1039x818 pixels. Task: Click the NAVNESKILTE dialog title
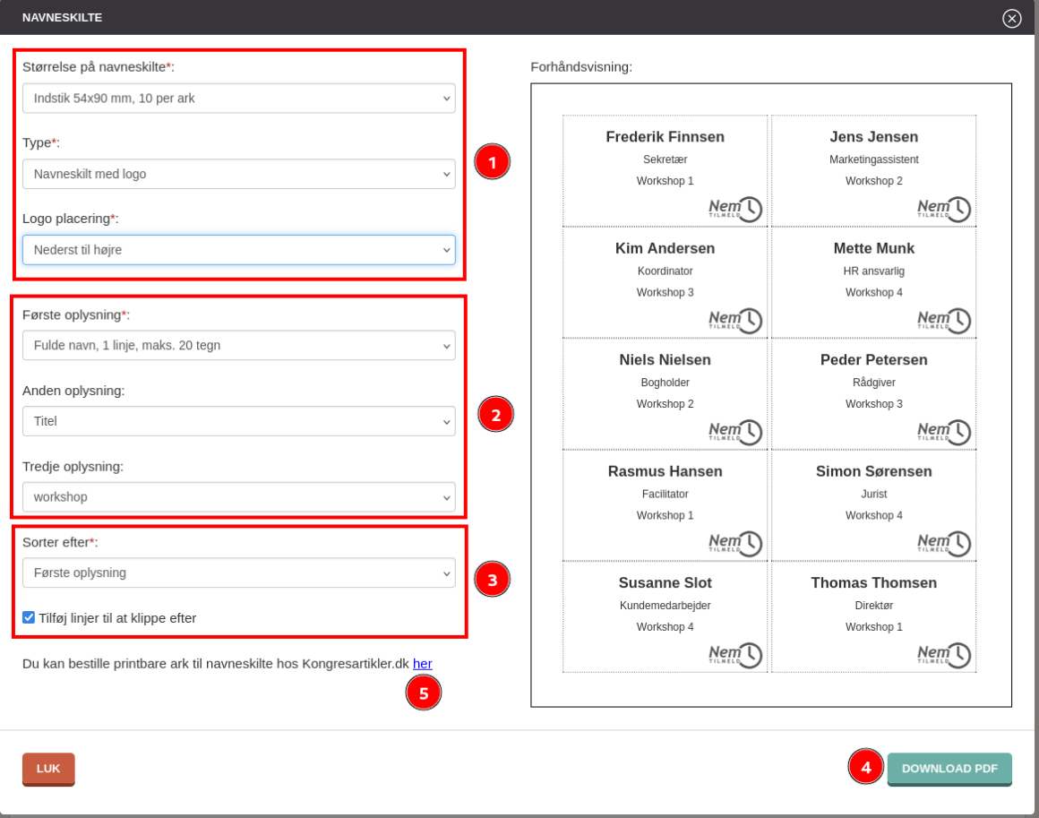pyautogui.click(x=63, y=18)
